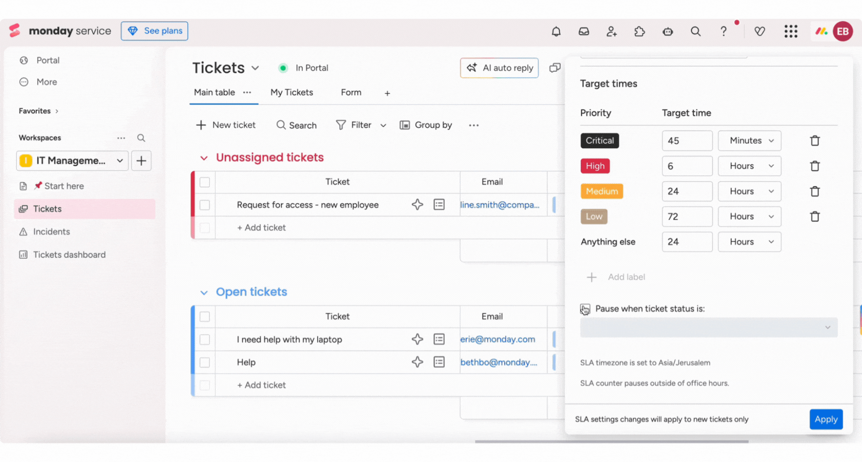Viewport: 862px width, 462px height.
Task: Add a new view tab
Action: [387, 93]
